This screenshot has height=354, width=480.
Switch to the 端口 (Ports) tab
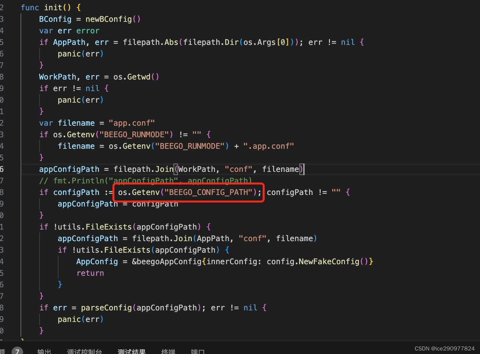pyautogui.click(x=198, y=351)
